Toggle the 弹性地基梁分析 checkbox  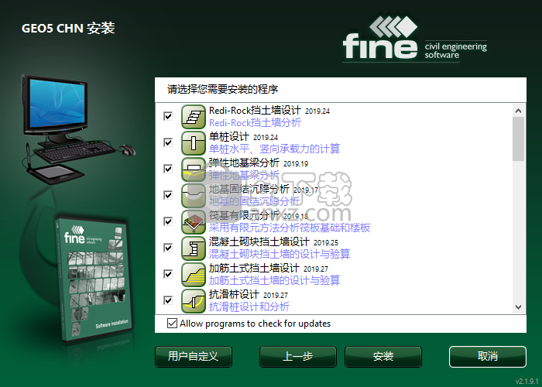click(x=168, y=169)
